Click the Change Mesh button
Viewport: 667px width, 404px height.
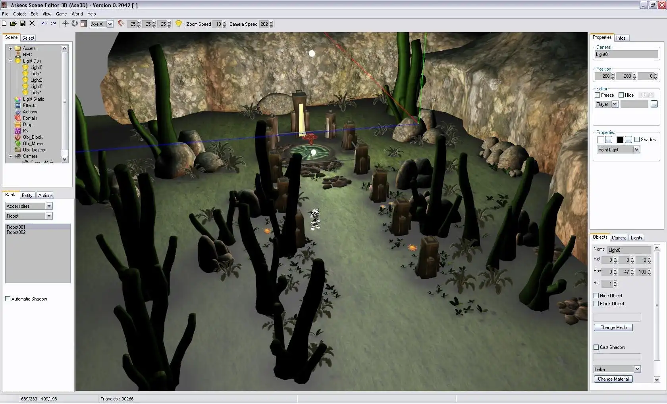coord(613,327)
